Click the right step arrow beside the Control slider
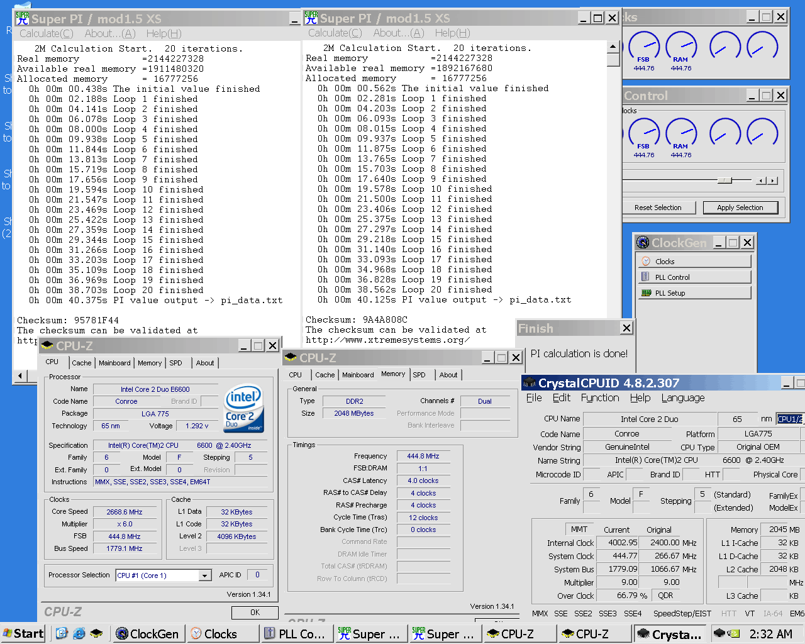The height and width of the screenshot is (644, 805). click(x=772, y=180)
